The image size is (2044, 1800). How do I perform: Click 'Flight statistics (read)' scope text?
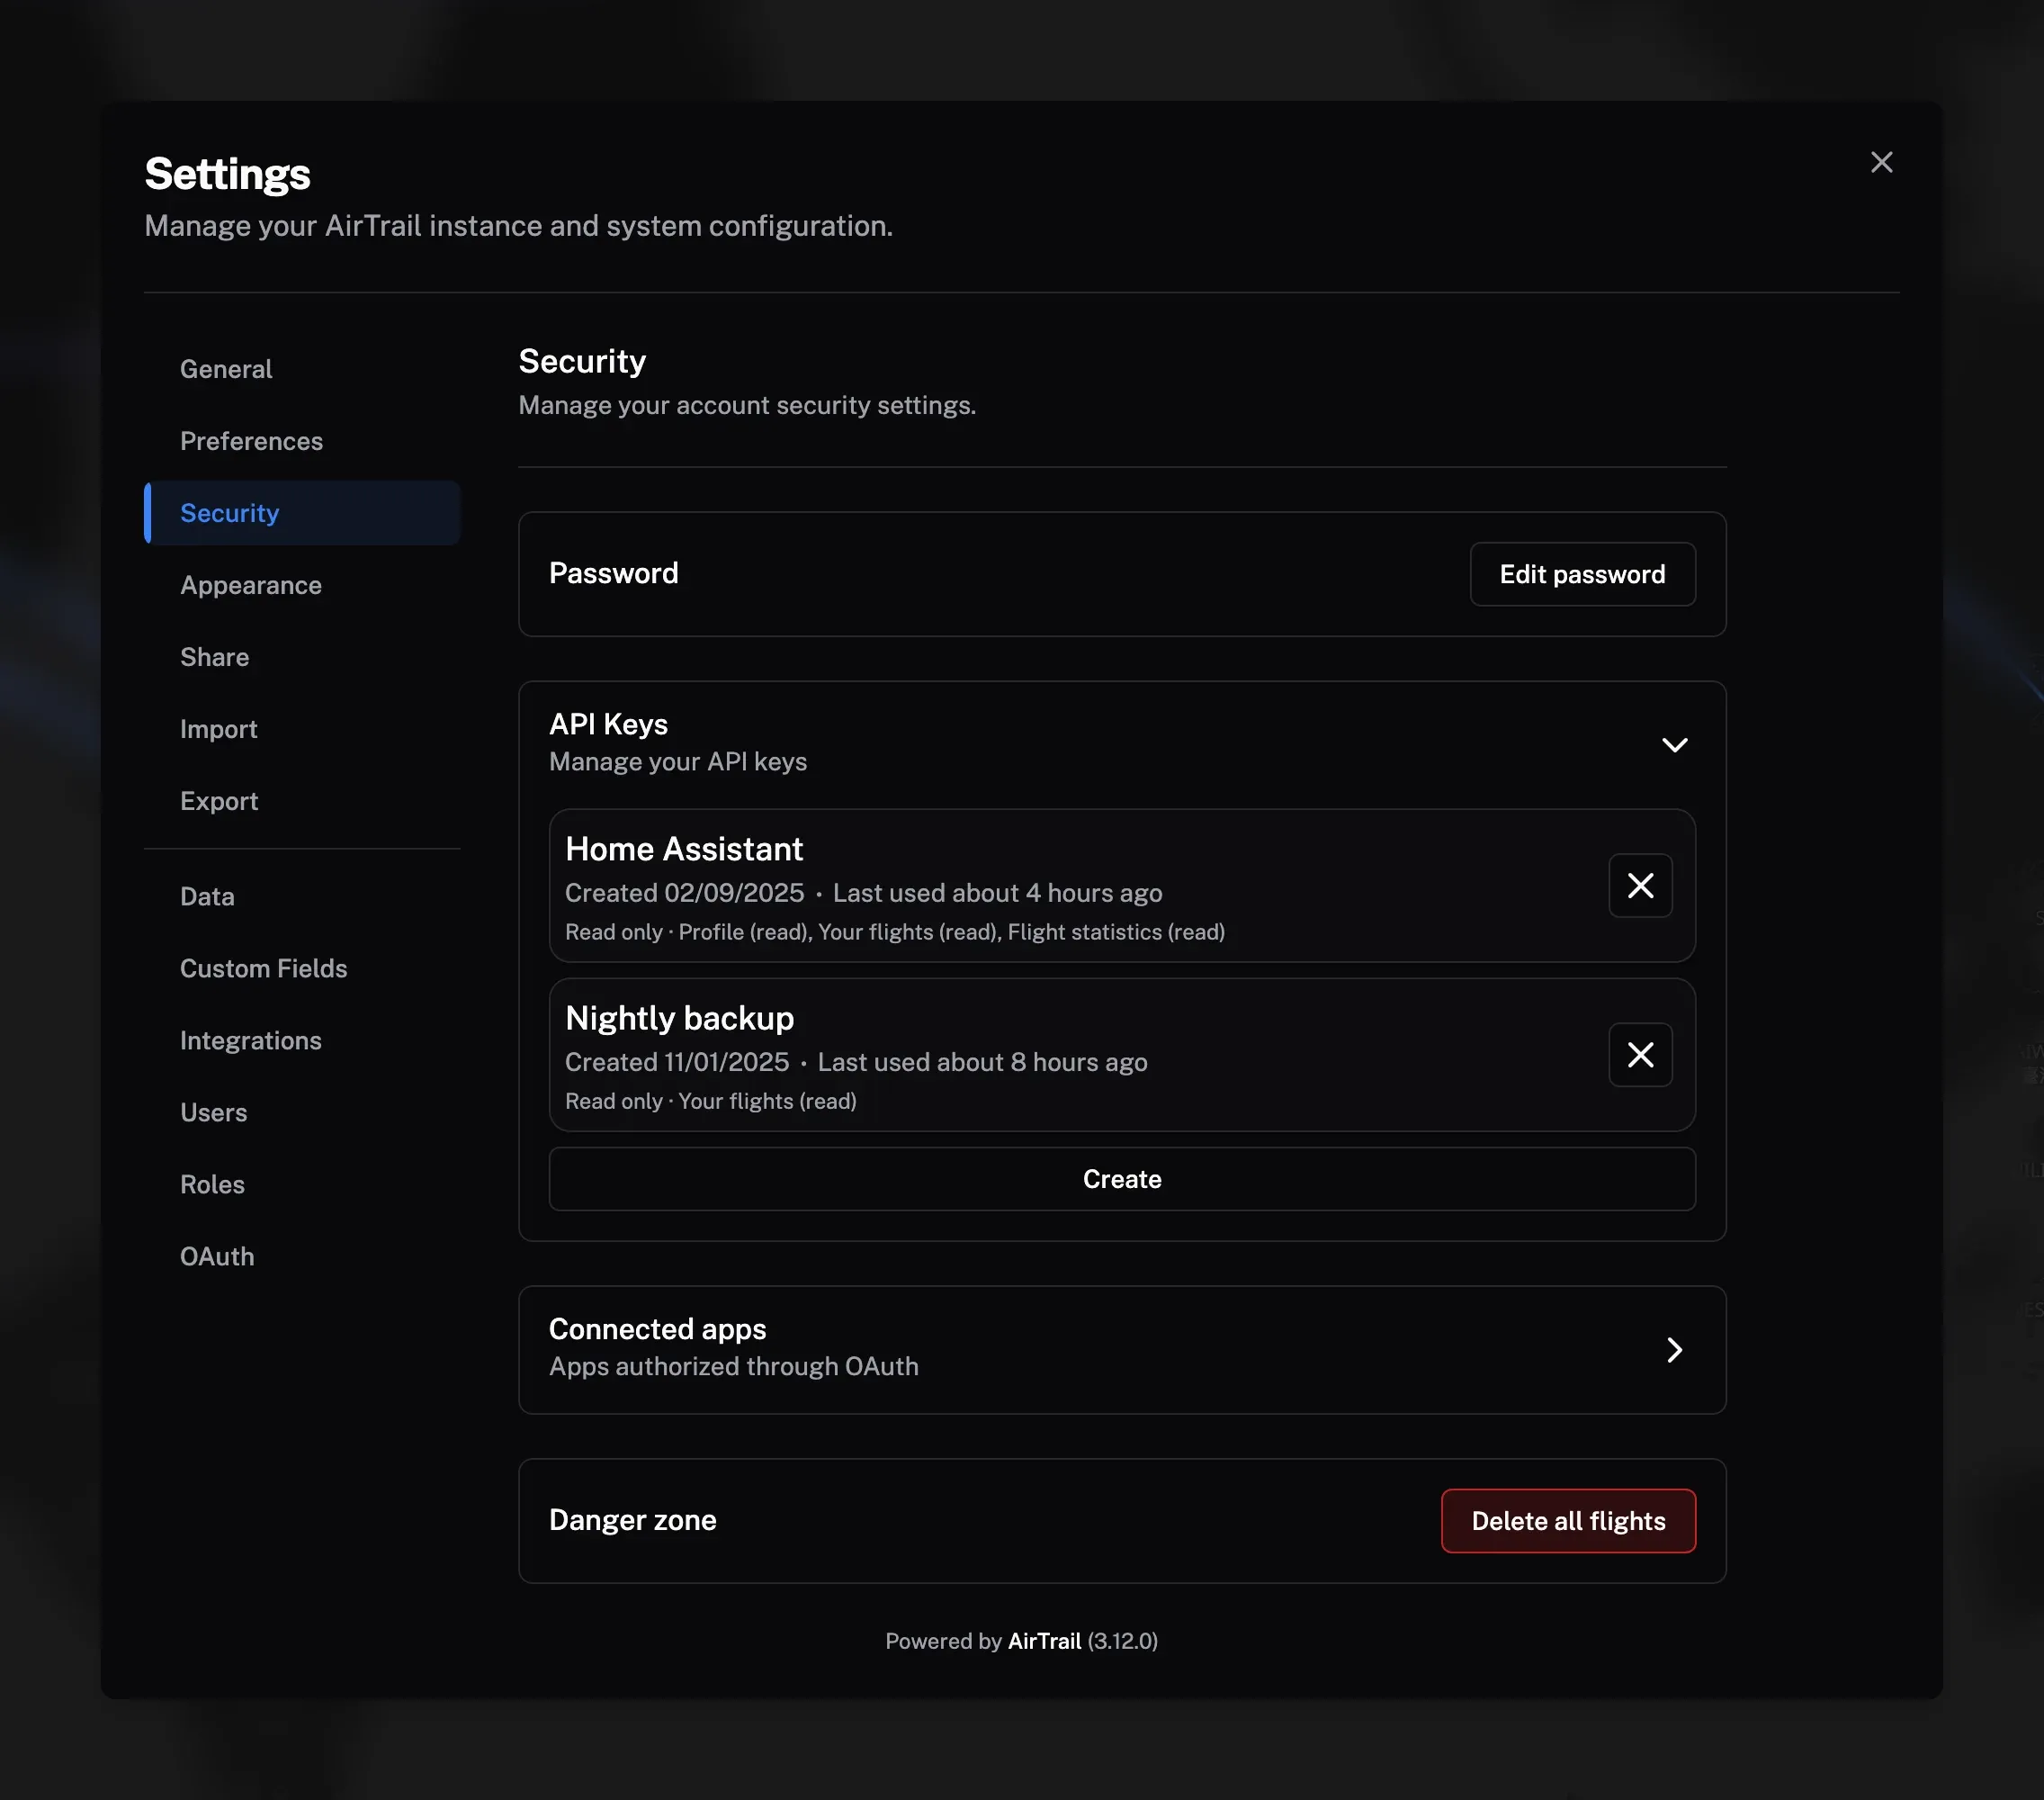[x=1116, y=932]
